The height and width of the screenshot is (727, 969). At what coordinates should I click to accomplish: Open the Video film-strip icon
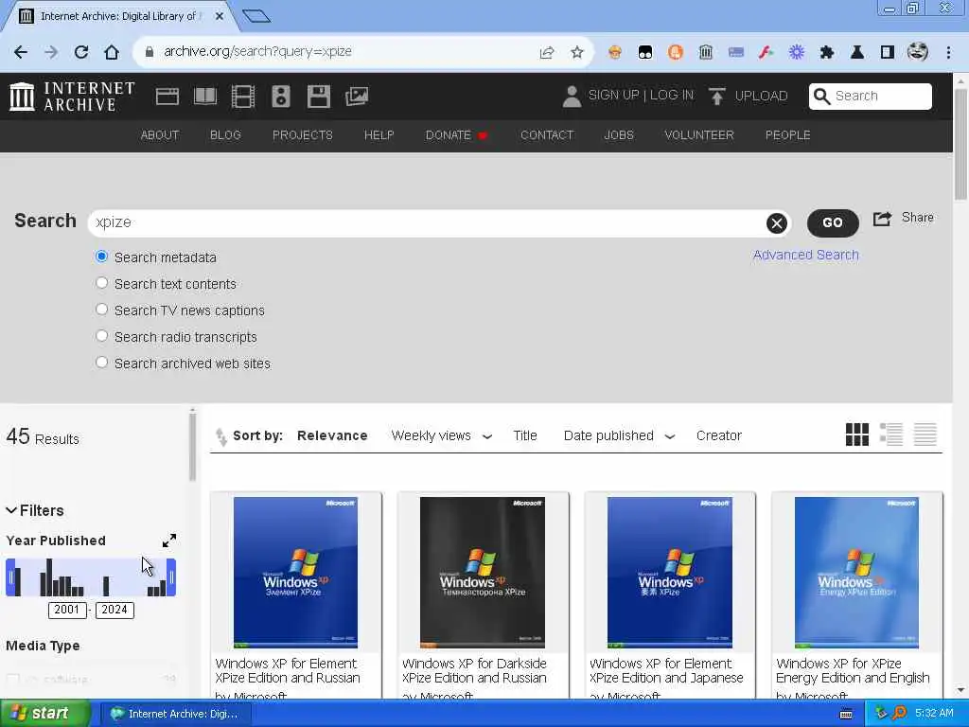[243, 97]
